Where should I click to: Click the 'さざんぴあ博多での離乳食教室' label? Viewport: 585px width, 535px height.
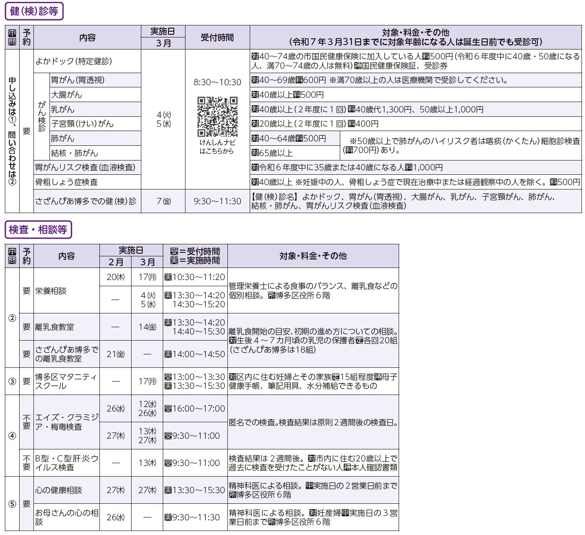(x=67, y=354)
